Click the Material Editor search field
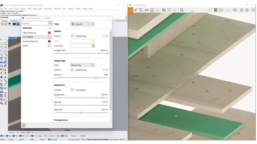 point(35,23)
